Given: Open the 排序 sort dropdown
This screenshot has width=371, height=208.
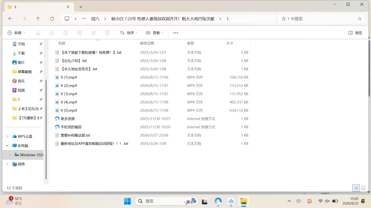Looking at the screenshot, I should coord(129,33).
